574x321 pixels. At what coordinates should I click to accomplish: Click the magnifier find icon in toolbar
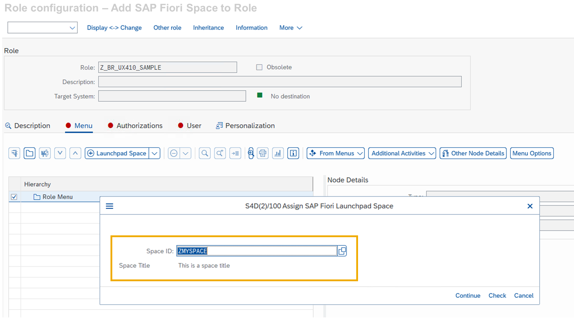pos(205,153)
